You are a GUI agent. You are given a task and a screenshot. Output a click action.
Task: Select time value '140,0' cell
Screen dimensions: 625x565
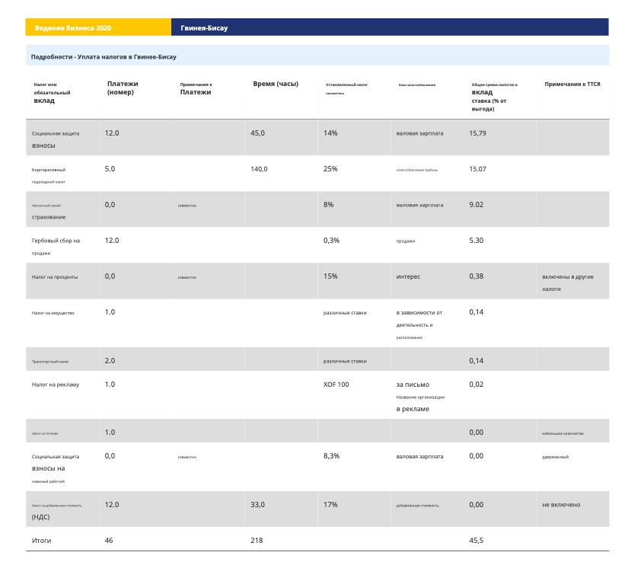click(x=259, y=169)
